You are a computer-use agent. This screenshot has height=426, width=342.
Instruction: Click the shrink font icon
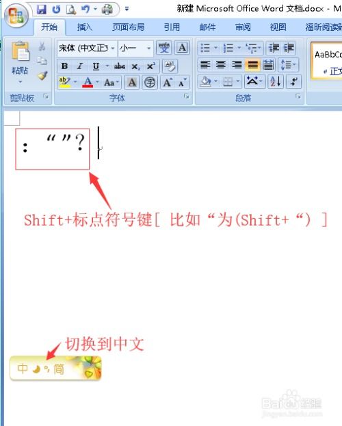[182, 82]
